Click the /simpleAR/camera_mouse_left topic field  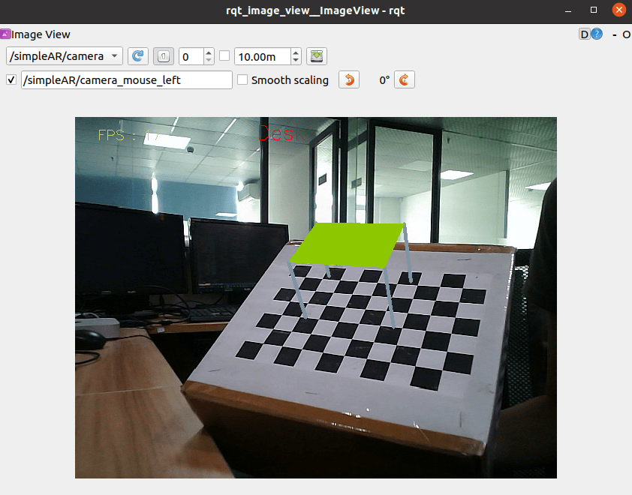point(127,79)
